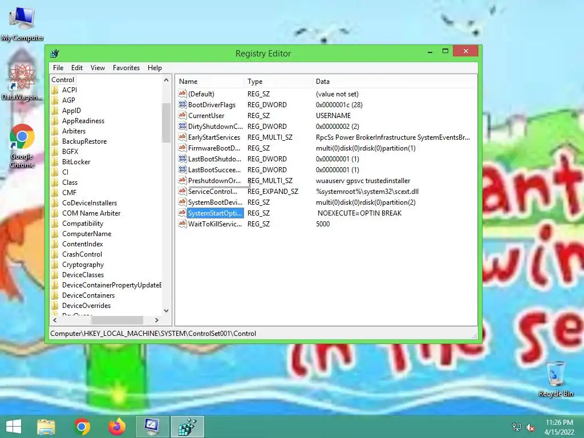Viewport: 584px width, 438px height.
Task: Click the string icon of CurrentUser
Action: (x=182, y=115)
